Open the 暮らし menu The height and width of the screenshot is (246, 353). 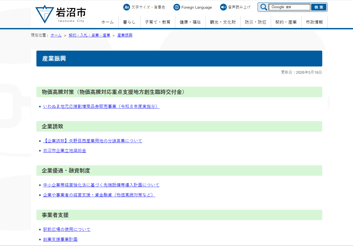coord(129,22)
